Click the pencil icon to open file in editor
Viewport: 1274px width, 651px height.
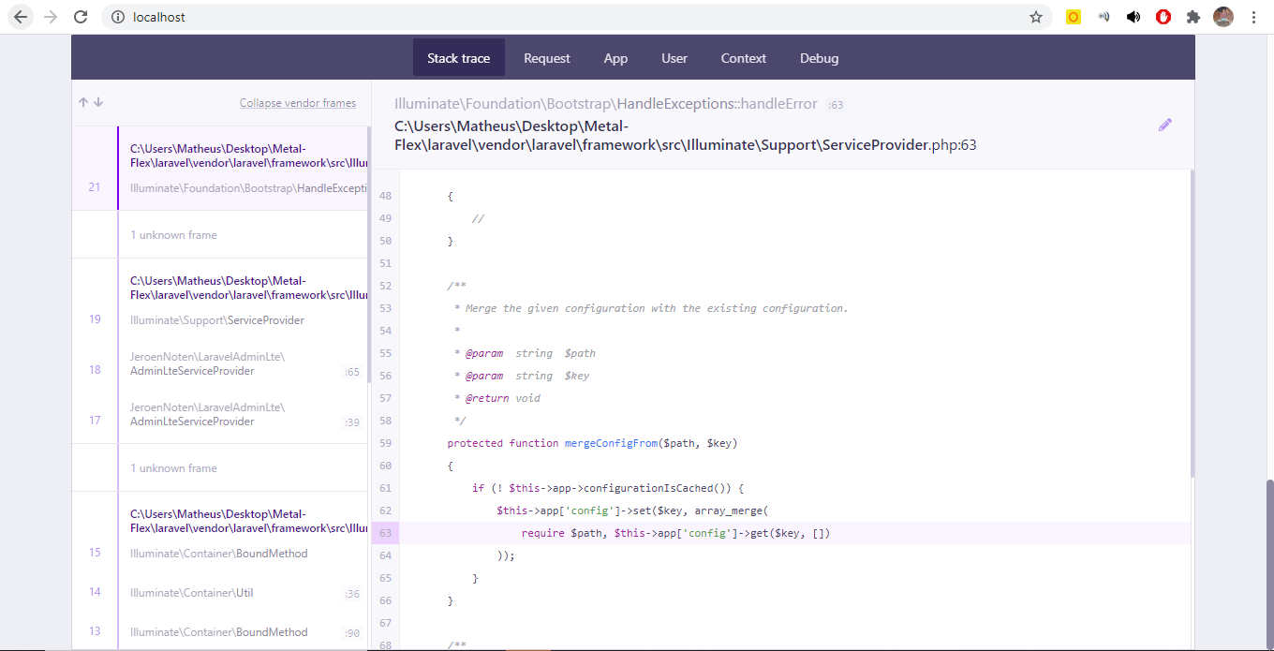(1164, 125)
